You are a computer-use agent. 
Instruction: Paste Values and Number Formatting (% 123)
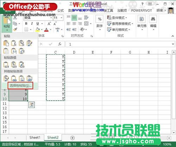click(x=14, y=65)
